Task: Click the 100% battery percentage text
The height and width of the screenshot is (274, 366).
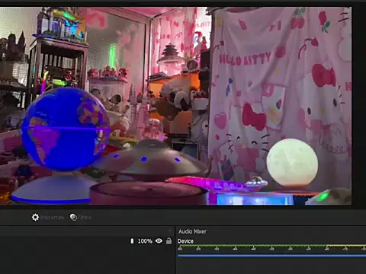Action: click(145, 241)
